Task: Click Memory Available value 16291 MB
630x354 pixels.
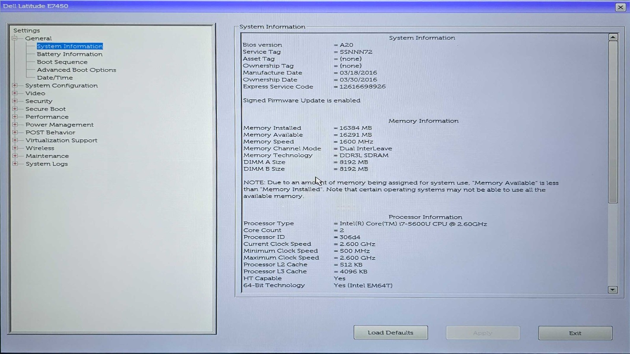Action: click(x=356, y=135)
